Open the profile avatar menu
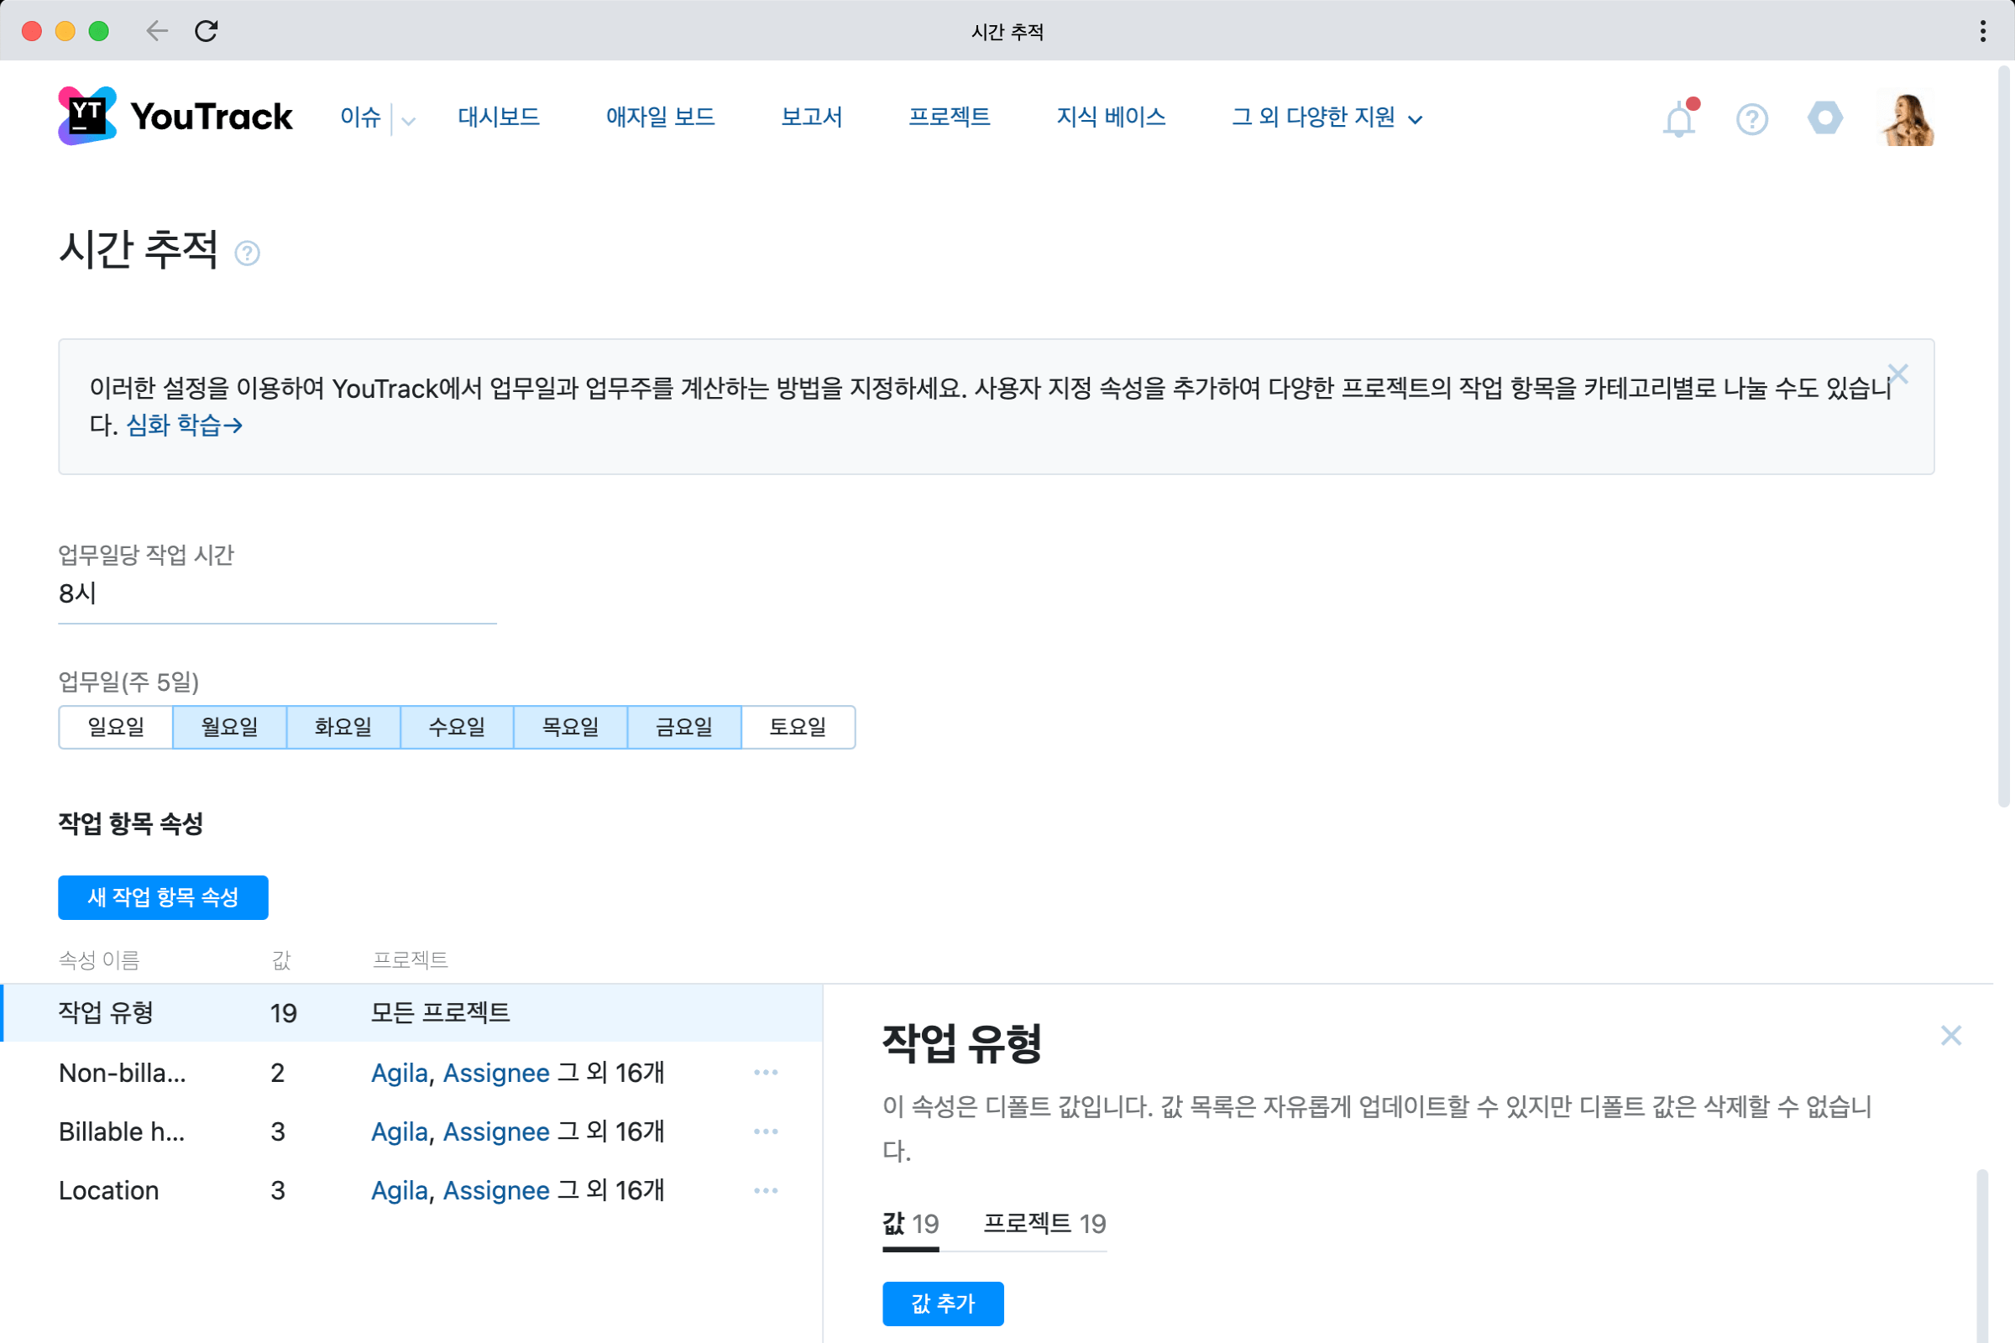2015x1343 pixels. (1907, 119)
